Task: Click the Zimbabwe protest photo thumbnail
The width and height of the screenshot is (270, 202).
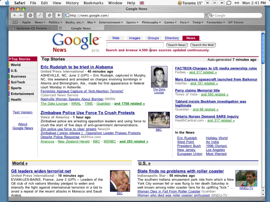Action: click(159, 120)
